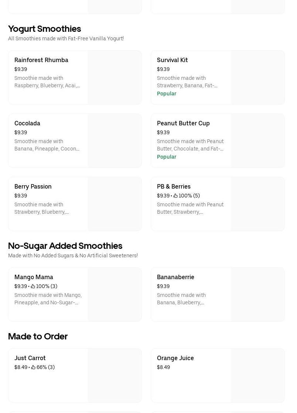The image size is (297, 413).
Task: Select PB & Berries item title
Action: (x=174, y=186)
